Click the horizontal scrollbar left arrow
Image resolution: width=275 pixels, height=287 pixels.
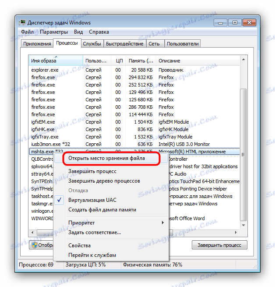33,232
